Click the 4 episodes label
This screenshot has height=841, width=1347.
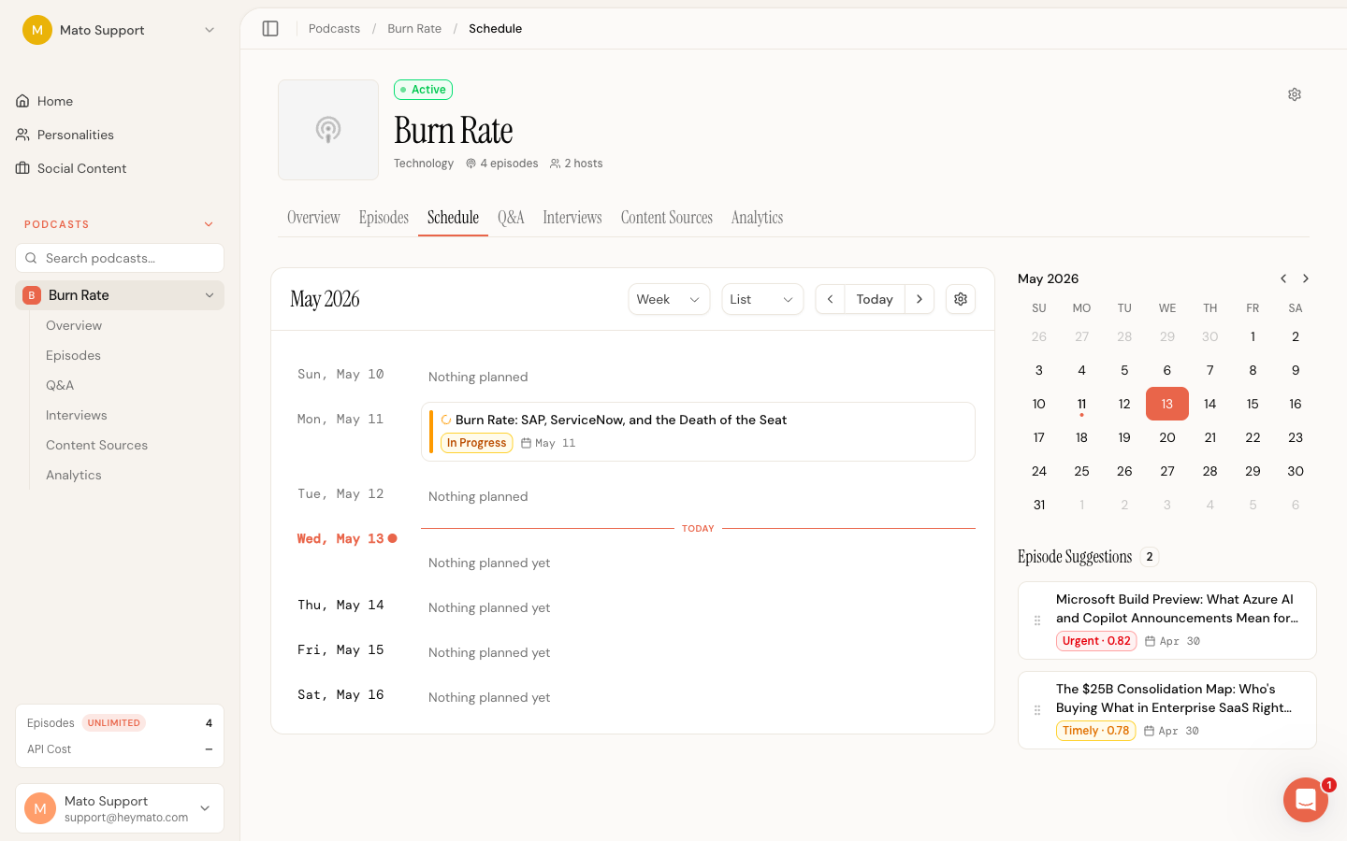click(x=502, y=164)
